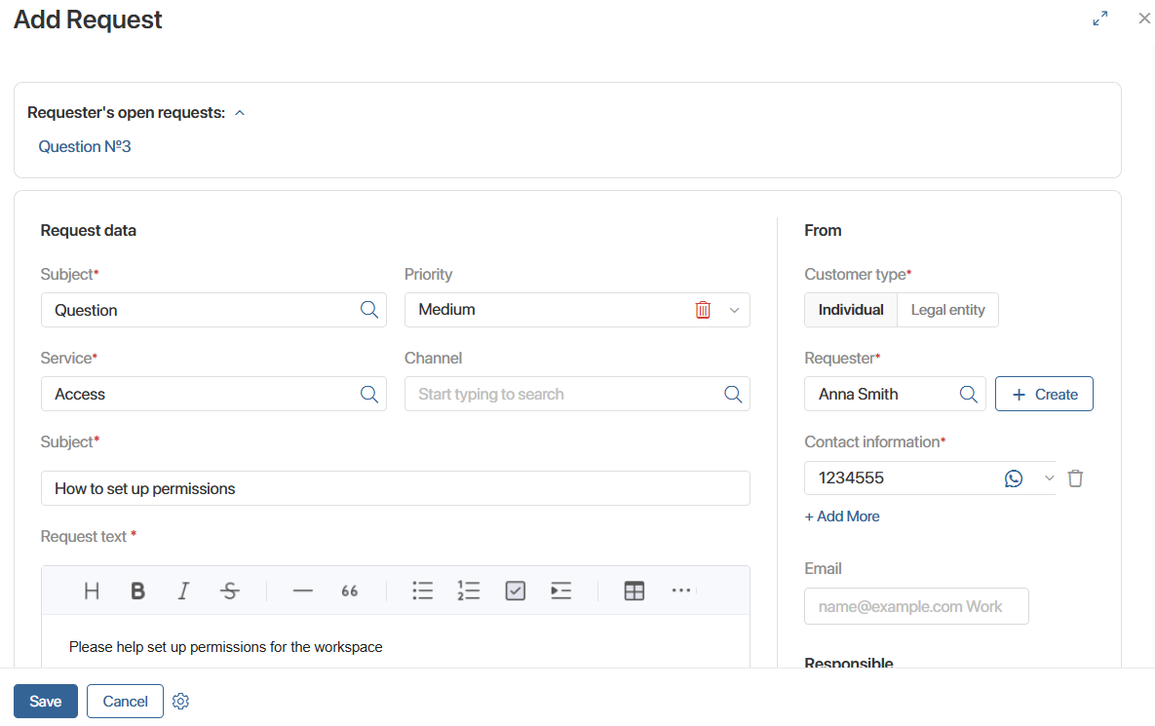Insert a numbered list
This screenshot has width=1155, height=726.
469,591
